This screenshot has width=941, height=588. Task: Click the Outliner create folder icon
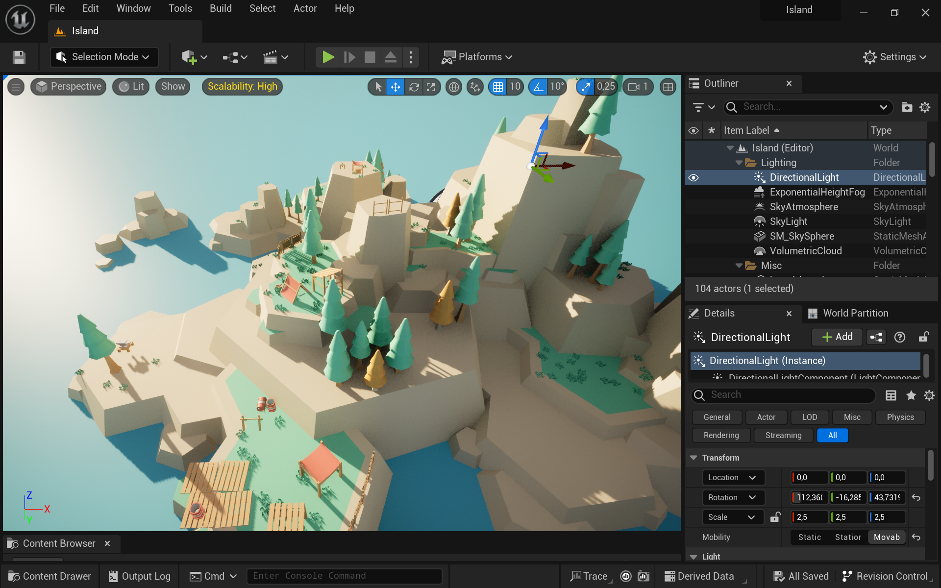tap(907, 107)
